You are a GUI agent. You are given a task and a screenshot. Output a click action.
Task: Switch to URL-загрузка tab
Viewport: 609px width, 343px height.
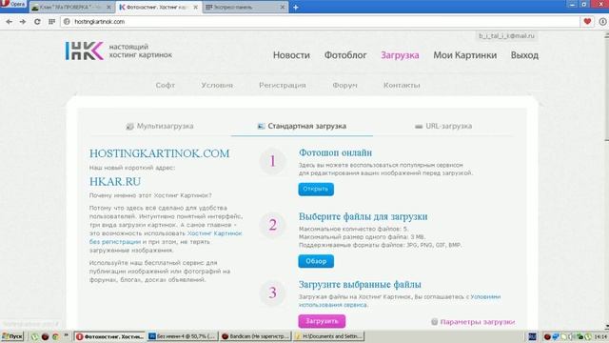click(443, 127)
